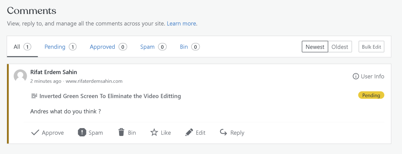Click the Pending tab count badge
402x154 pixels.
[73, 47]
